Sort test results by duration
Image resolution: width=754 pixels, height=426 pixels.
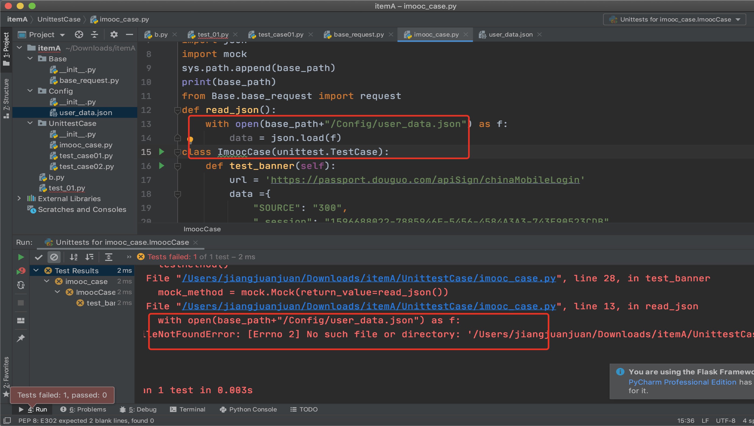click(89, 257)
